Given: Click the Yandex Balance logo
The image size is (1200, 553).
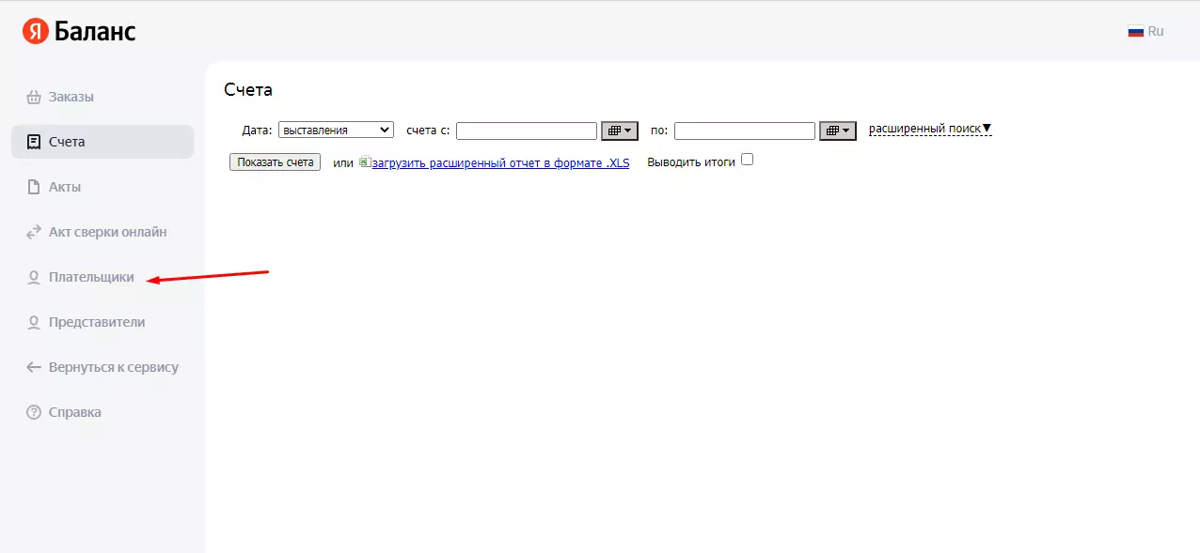Looking at the screenshot, I should 80,31.
